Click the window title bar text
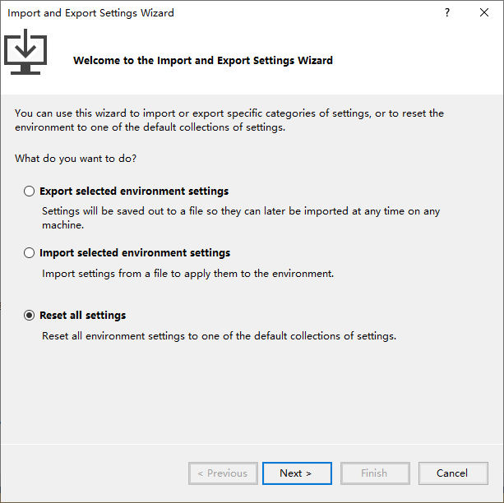This screenshot has width=504, height=503. 91,13
